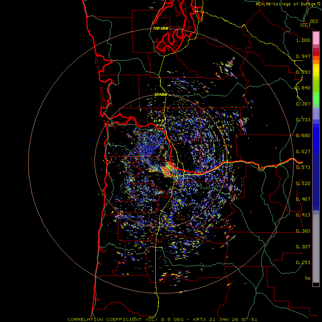Viewport: 322px width, 322px height.
Task: Click the 0.893 scale value
Action: (x=303, y=72)
